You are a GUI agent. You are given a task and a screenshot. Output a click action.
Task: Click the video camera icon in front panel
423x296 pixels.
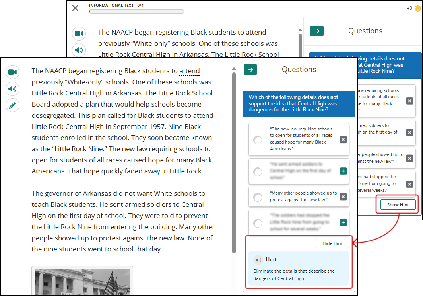[x=12, y=72]
